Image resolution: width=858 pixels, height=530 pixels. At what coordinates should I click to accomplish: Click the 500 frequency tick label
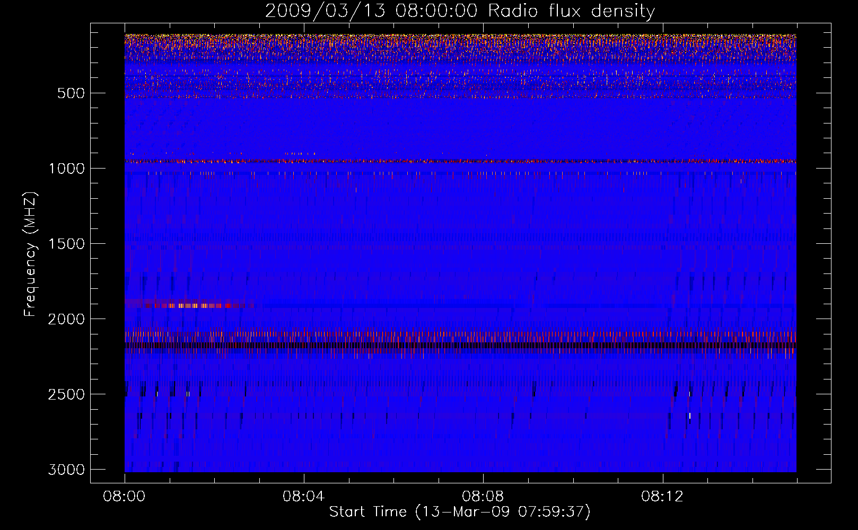tap(71, 93)
